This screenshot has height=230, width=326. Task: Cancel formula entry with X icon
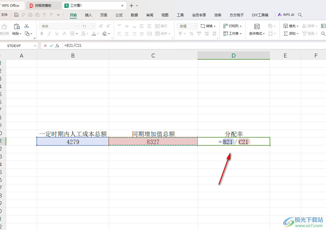45,46
